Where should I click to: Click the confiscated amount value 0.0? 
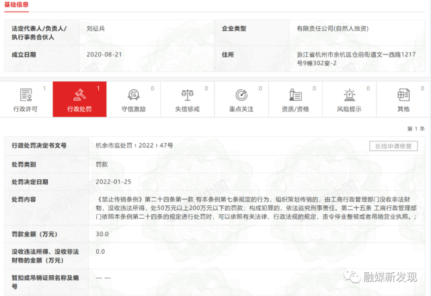[x=100, y=252]
